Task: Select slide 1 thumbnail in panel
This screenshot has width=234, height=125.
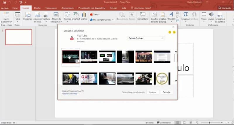Action: point(19,37)
